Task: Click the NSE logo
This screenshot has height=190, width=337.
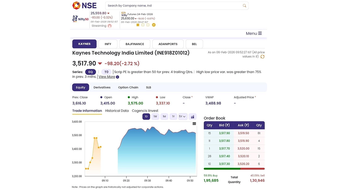Action: tap(84, 5)
